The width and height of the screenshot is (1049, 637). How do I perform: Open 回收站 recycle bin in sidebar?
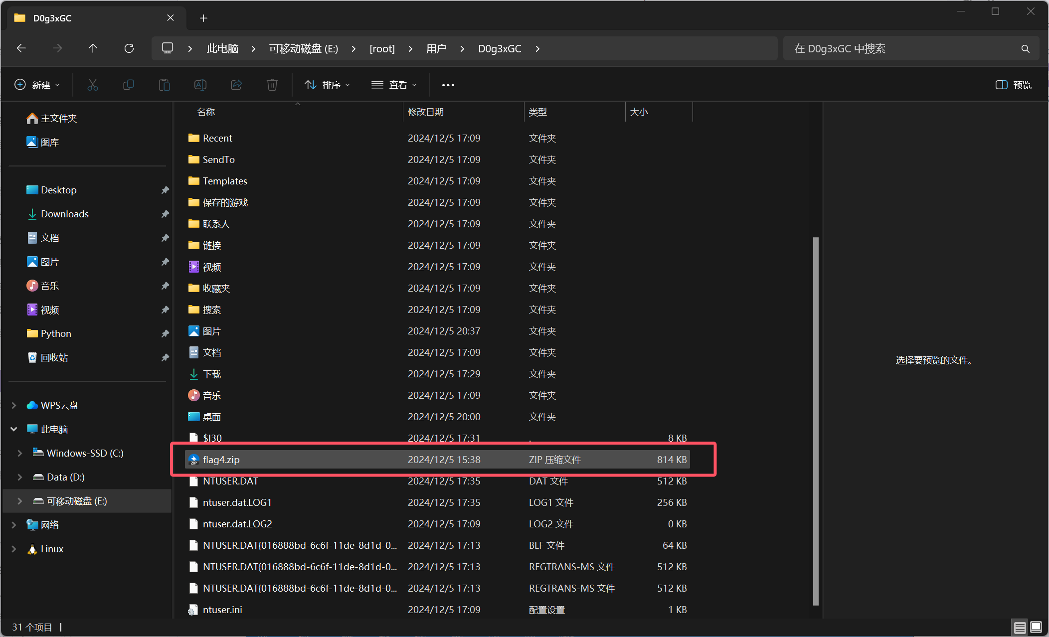(47, 357)
